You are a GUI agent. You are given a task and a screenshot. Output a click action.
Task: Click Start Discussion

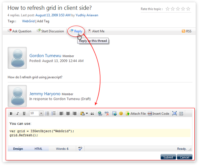[x=50, y=31]
